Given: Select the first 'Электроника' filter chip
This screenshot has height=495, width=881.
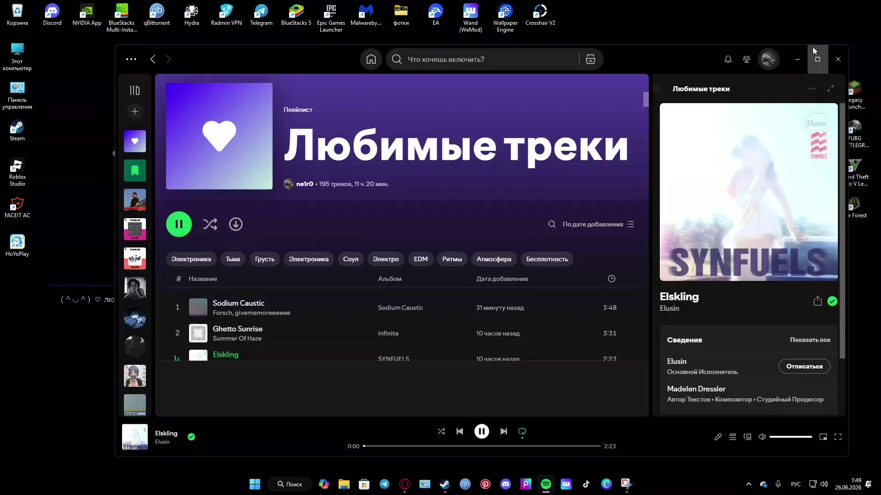Looking at the screenshot, I should point(191,259).
